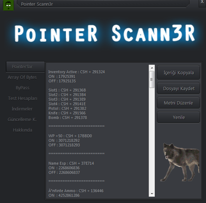The image size is (206, 203).
Task: Open the İndirmeler tab
Action: (22, 109)
